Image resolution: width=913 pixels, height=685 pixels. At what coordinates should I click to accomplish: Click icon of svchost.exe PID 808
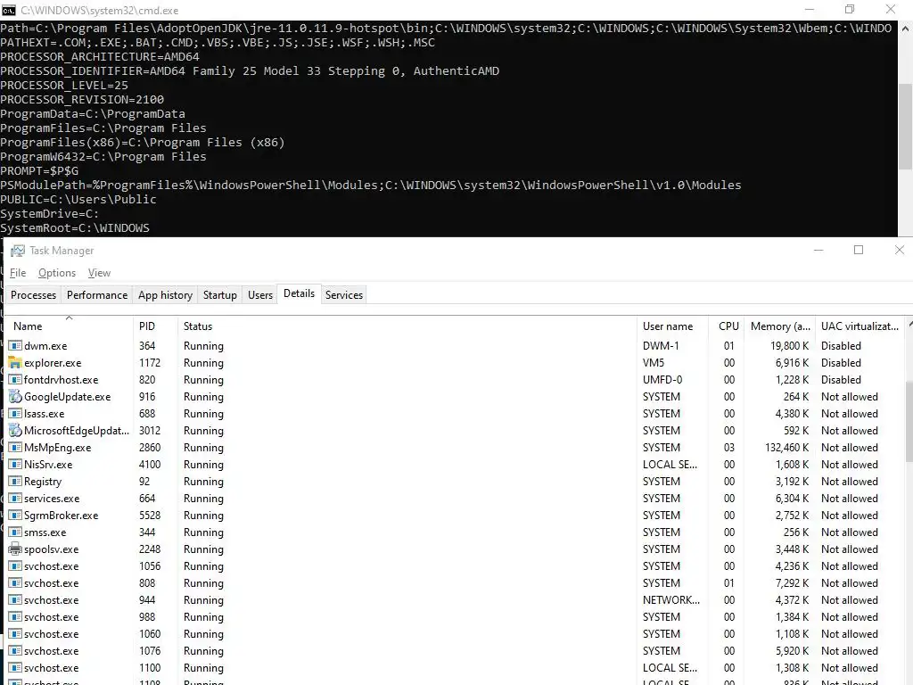click(x=15, y=582)
